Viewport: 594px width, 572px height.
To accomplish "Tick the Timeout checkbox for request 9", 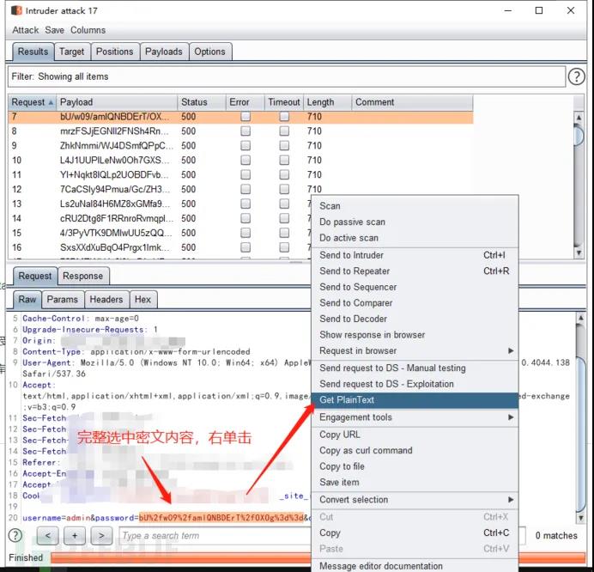I will [284, 145].
